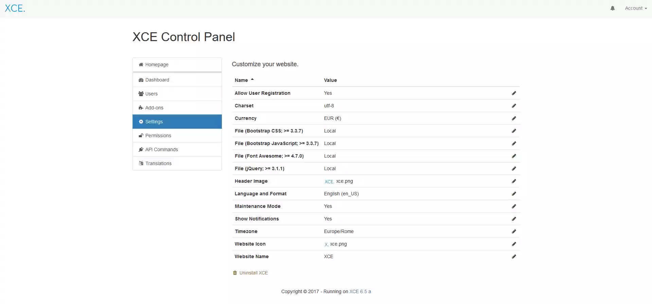Open the Add-ons section

coord(177,108)
